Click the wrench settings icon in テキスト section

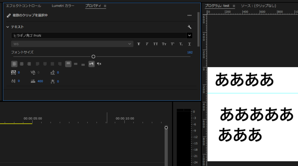[189, 27]
